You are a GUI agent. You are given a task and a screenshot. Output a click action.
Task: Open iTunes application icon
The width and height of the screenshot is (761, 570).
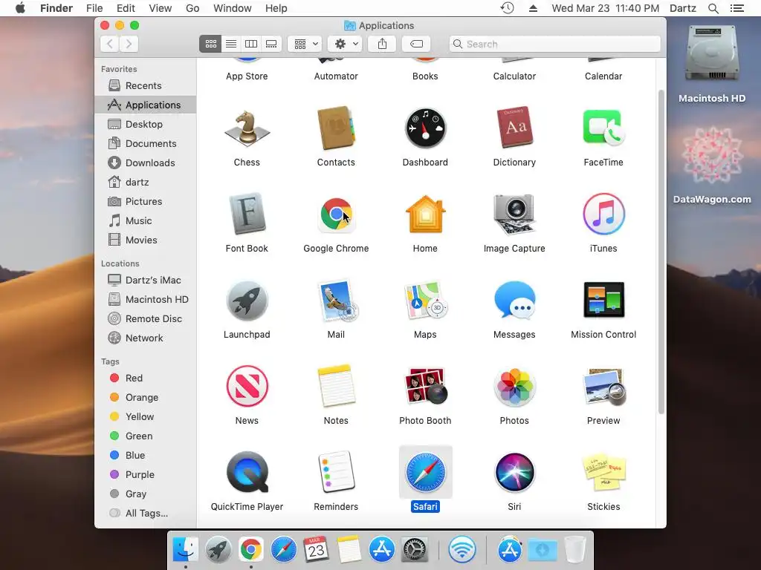pyautogui.click(x=603, y=214)
